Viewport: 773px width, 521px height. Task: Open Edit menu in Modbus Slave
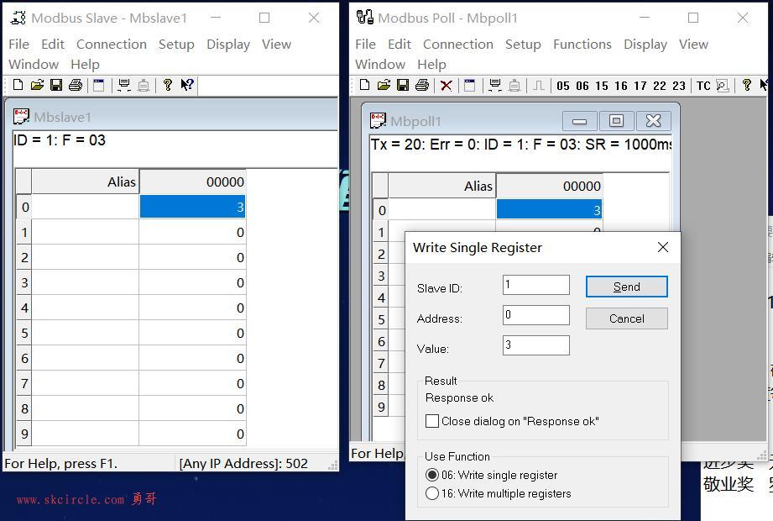pos(53,45)
